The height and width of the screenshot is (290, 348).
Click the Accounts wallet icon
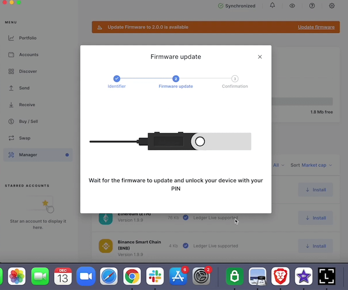coord(11,55)
